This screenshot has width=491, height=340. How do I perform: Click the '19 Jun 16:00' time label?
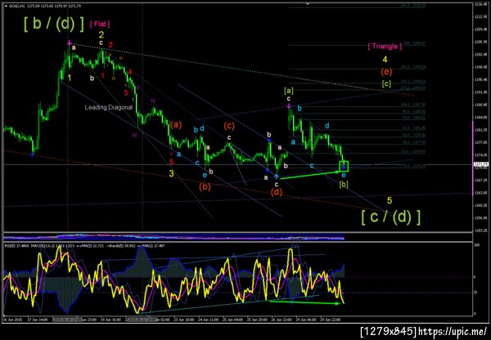pyautogui.click(x=110, y=320)
